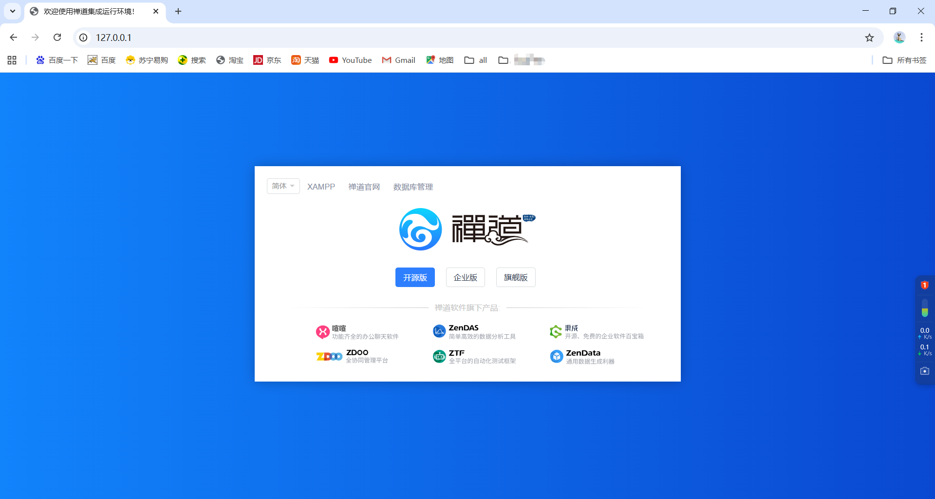Click description 功能齐全的办公聊天软件
The image size is (935, 499).
(365, 337)
